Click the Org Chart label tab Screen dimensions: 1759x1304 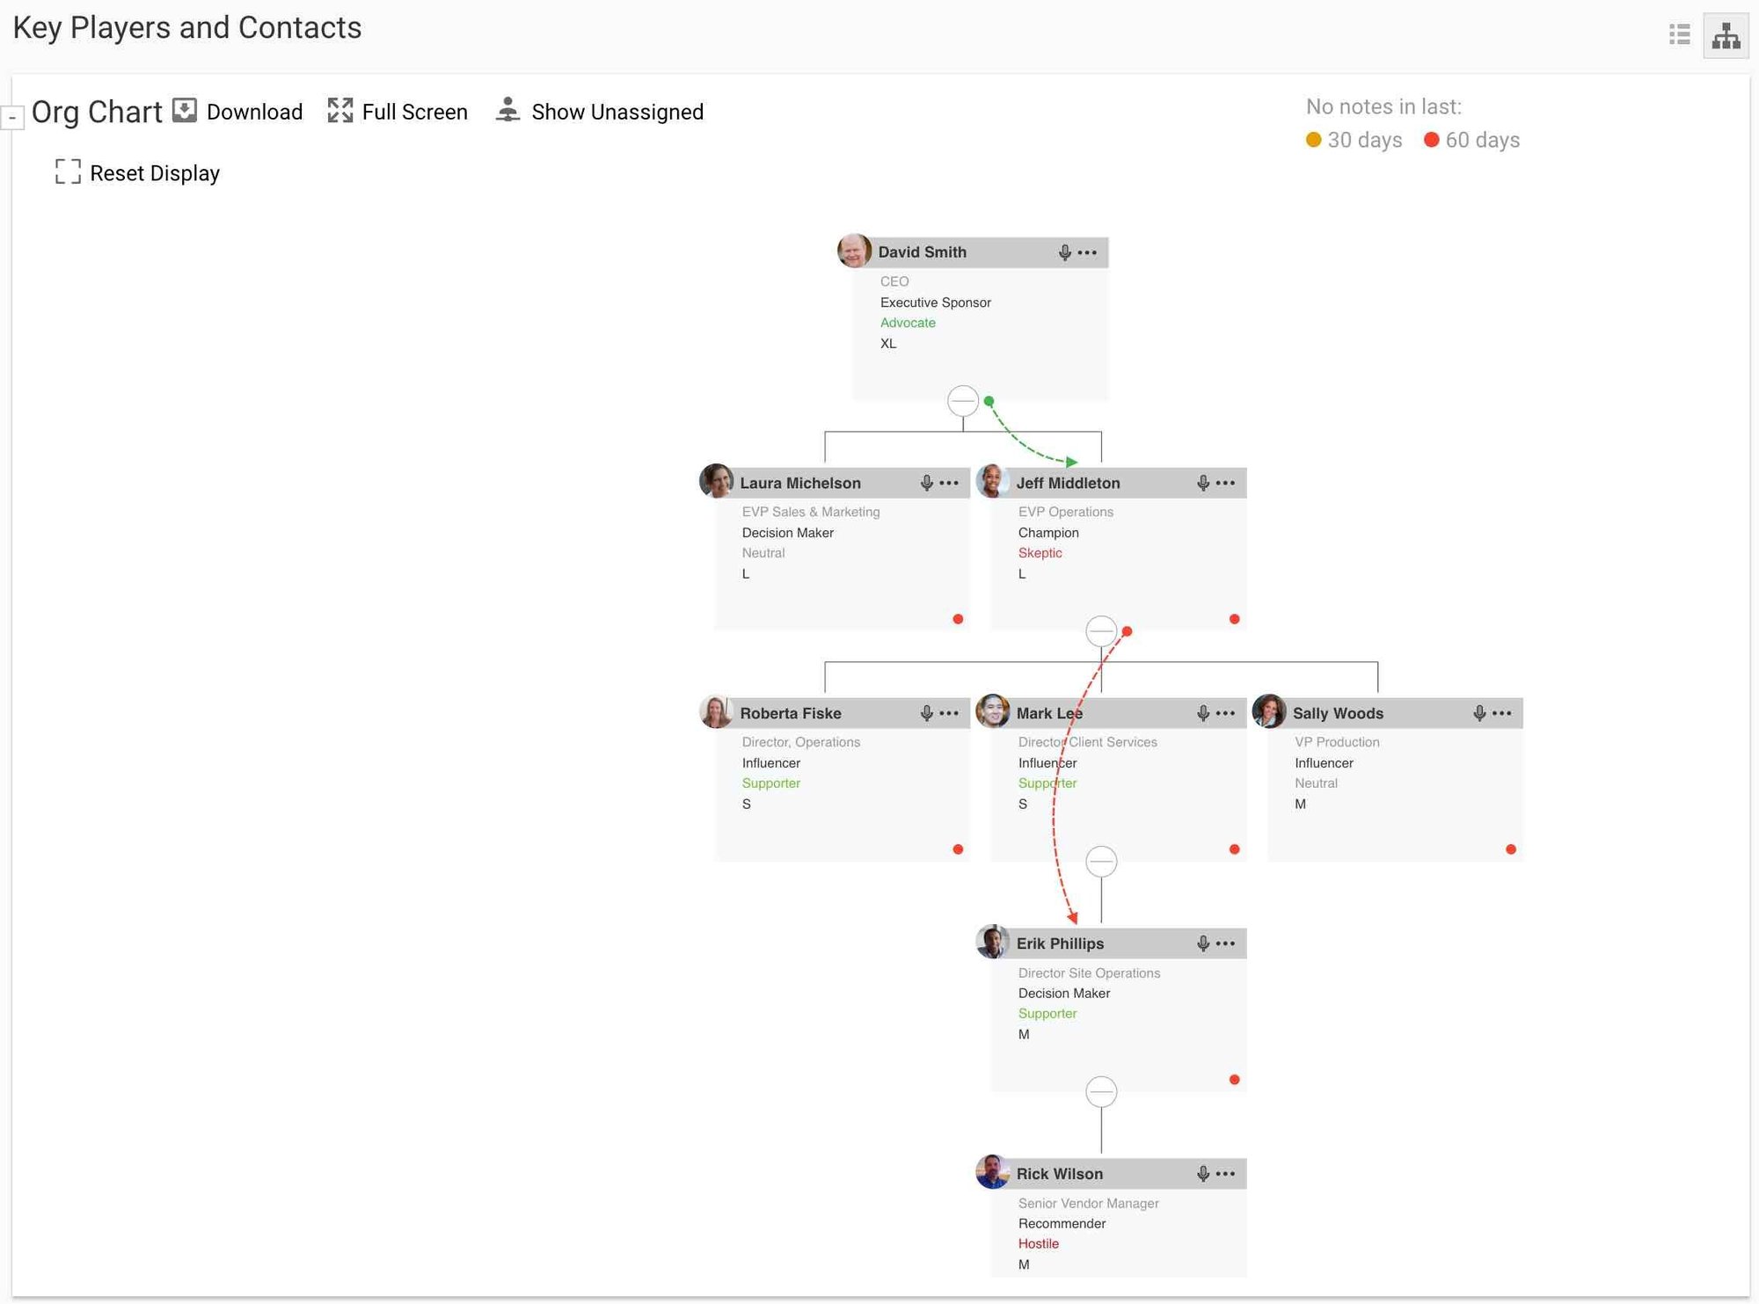click(98, 113)
